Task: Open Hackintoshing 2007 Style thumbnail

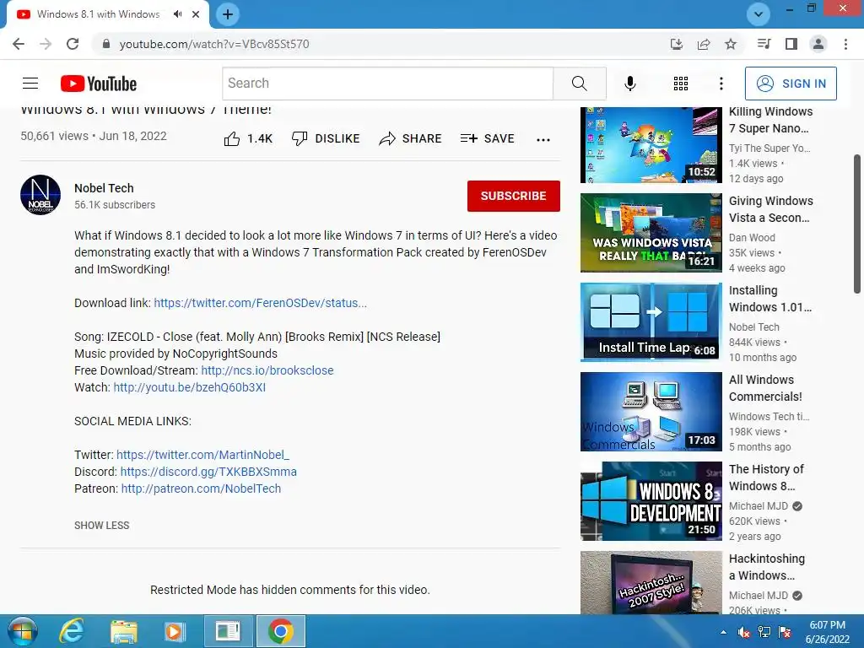Action: pos(651,582)
